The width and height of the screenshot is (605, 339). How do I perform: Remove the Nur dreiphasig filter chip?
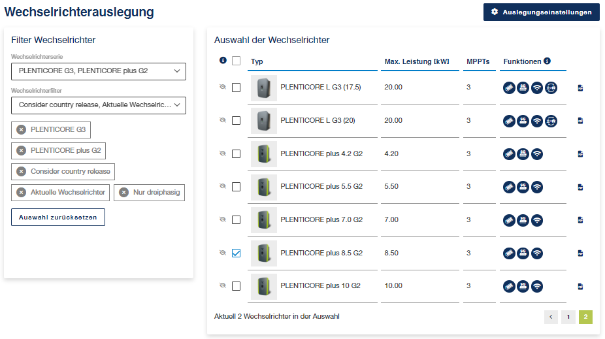[124, 193]
